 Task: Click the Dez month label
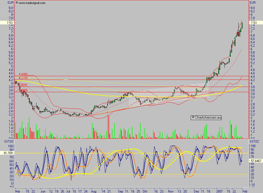[197, 191]
